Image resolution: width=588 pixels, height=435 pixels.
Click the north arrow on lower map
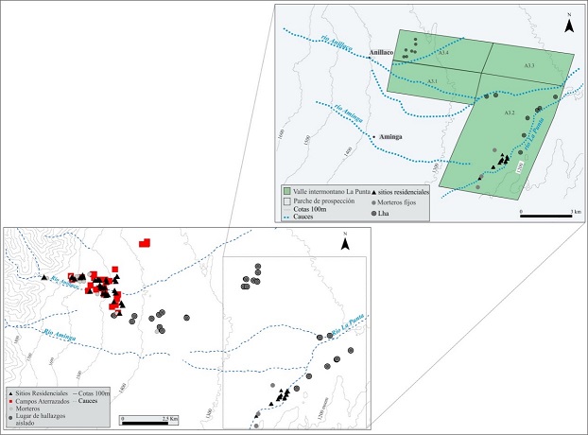coord(347,242)
